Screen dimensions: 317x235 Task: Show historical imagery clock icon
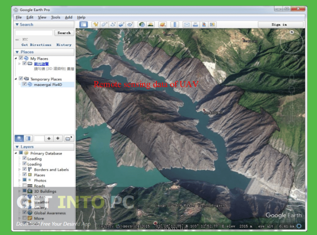point(142,25)
